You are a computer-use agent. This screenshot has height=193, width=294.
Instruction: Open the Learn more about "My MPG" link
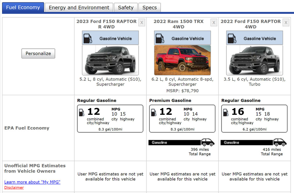[x=32, y=182]
